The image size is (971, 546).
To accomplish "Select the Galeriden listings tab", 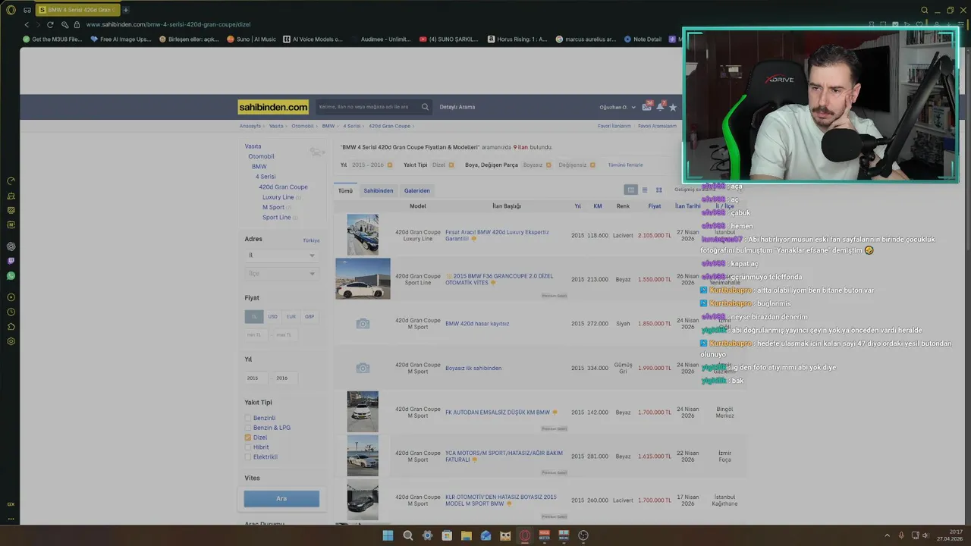I will pyautogui.click(x=417, y=190).
